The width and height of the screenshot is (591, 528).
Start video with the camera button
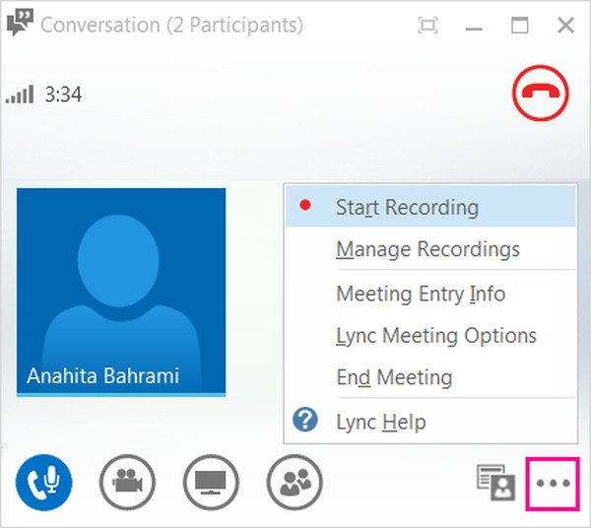point(127,484)
